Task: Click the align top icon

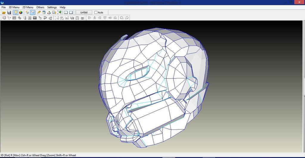Action: tap(105, 18)
